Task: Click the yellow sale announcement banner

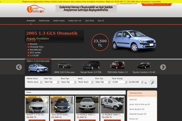Action: tap(92, 2)
